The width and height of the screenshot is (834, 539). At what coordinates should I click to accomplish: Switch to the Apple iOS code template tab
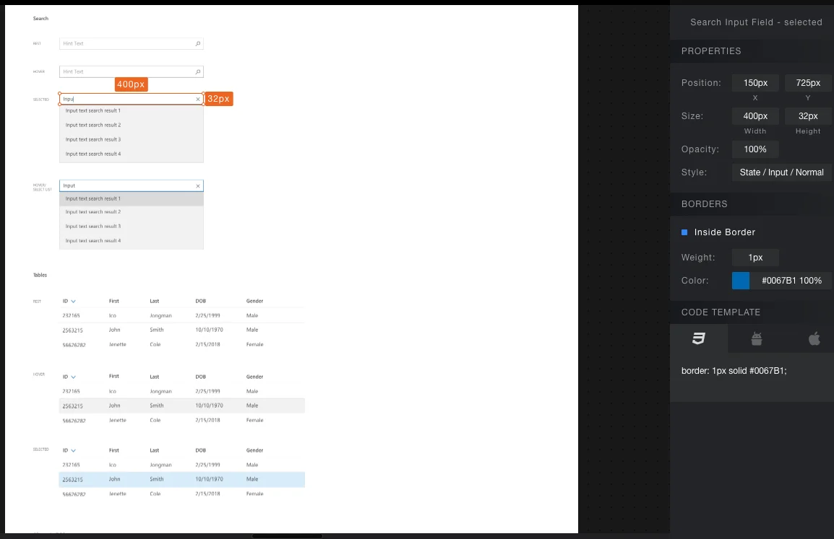[814, 338]
